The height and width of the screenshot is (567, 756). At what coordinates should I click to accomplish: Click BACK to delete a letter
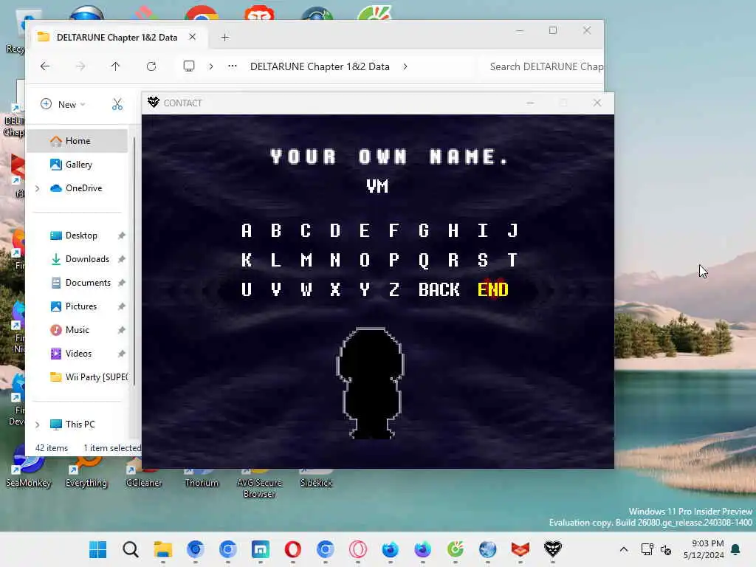[439, 289]
